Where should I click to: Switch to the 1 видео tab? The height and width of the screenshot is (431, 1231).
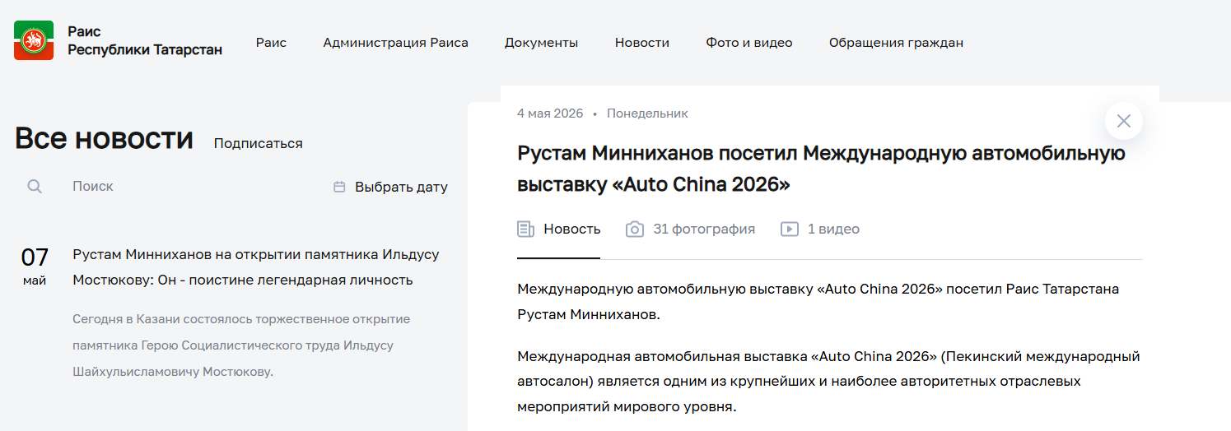(x=820, y=229)
